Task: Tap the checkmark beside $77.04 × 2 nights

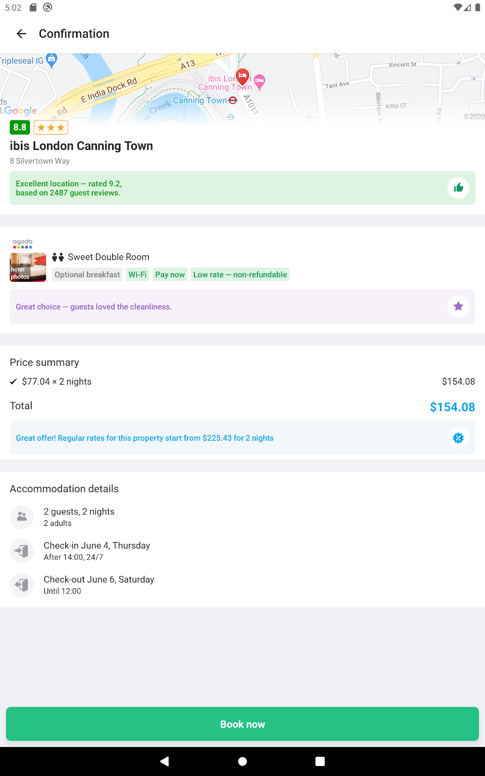Action: (13, 381)
